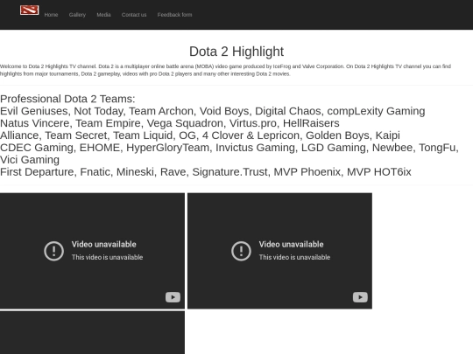Click the line starting with 'Natus Vincere'
Screen dimensions: 473x354
click(x=170, y=123)
